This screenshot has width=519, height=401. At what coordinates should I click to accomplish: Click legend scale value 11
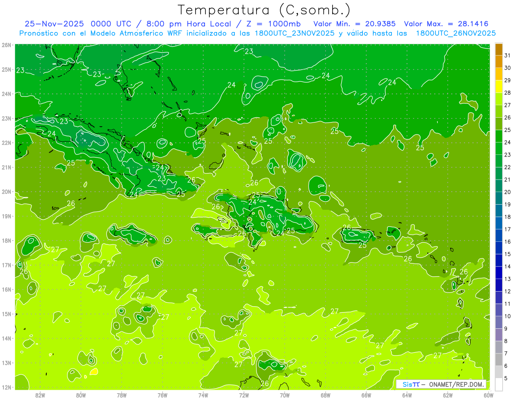click(x=508, y=304)
